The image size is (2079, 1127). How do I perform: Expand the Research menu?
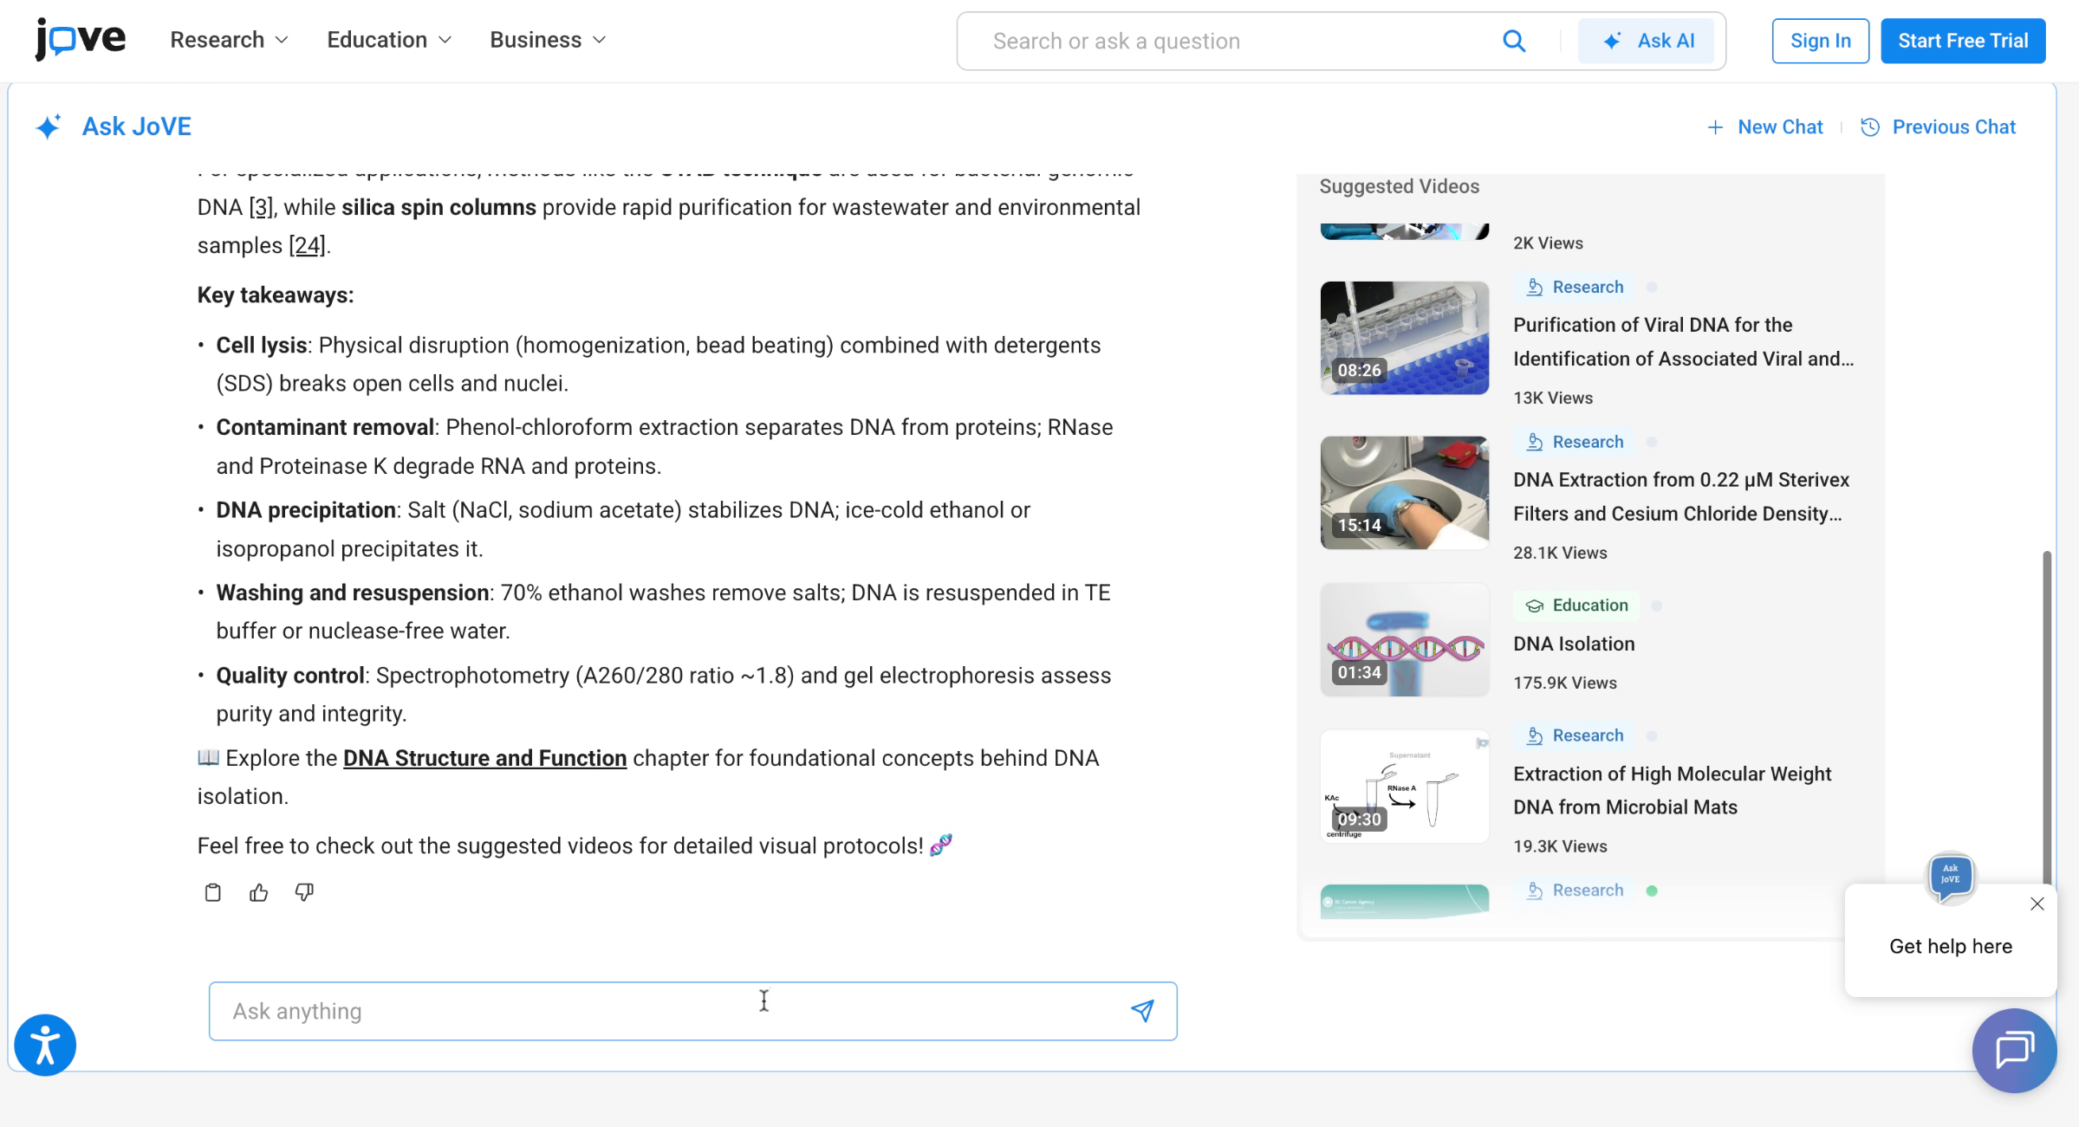[229, 40]
